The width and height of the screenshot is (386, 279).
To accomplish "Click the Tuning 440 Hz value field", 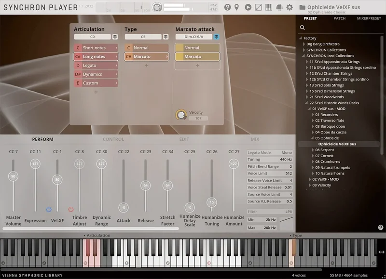I will pos(270,159).
